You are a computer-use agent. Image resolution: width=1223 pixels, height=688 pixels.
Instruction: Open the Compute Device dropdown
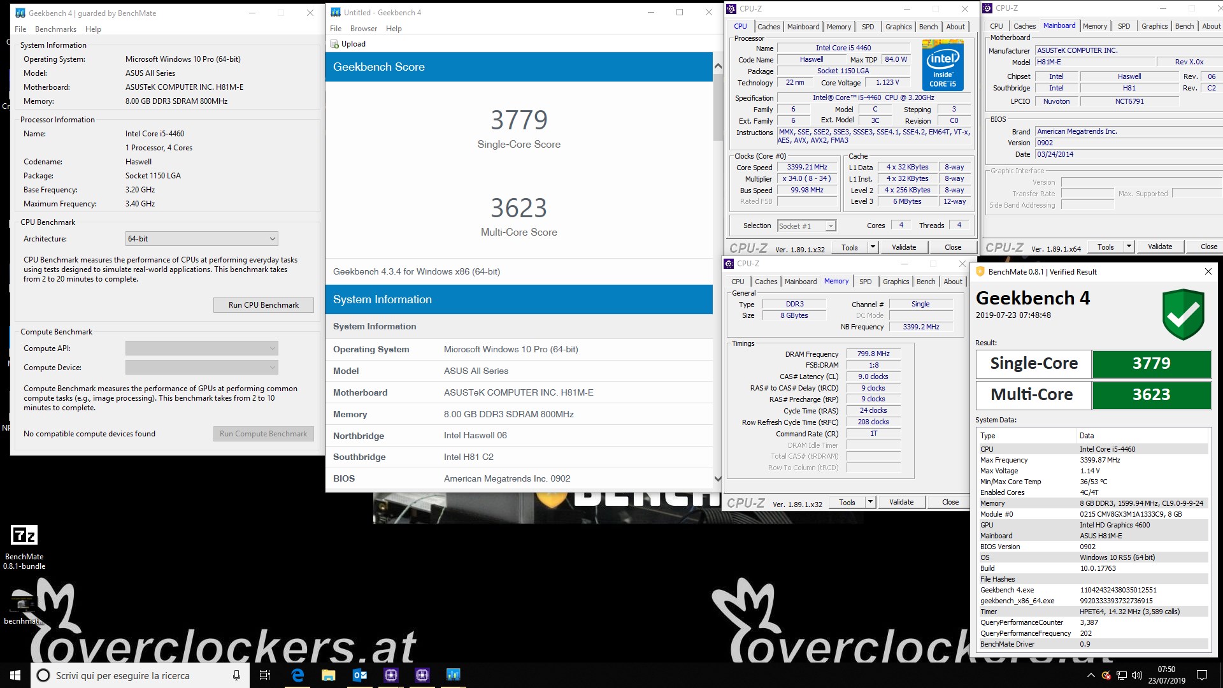201,368
